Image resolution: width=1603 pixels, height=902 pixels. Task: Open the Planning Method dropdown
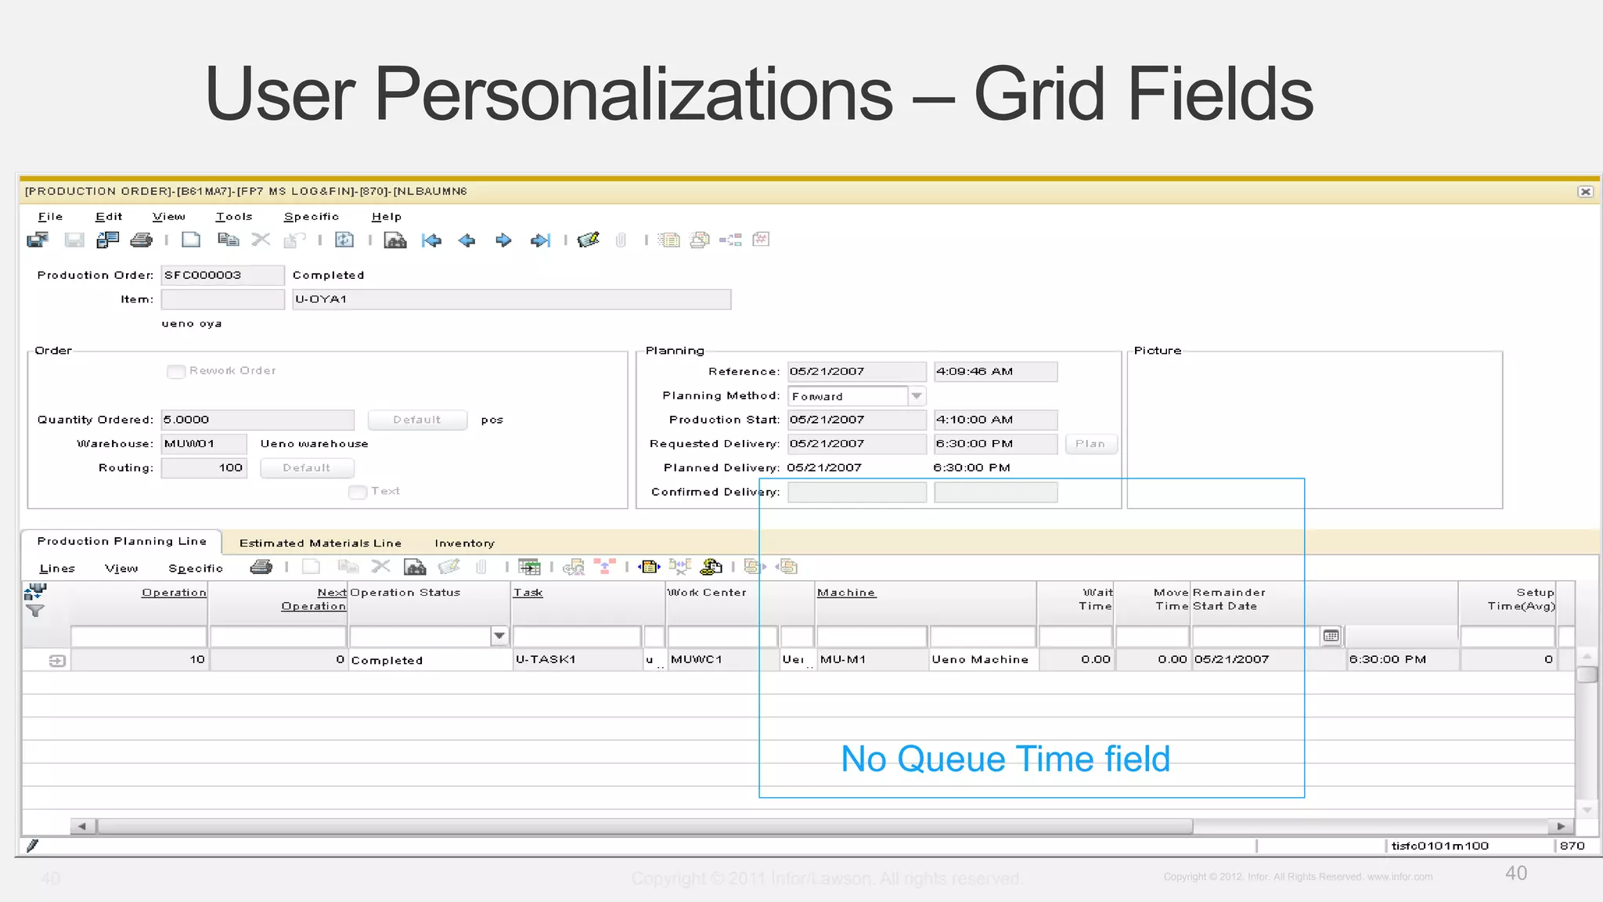tap(917, 396)
